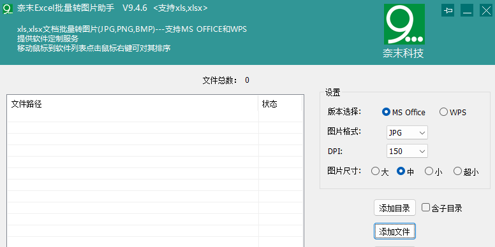The height and width of the screenshot is (247, 495).
Task: Open the 图片格式 JPG dropdown
Action: (407, 132)
